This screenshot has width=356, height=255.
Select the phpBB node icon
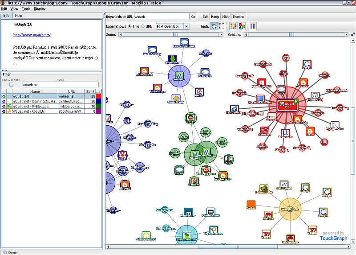[x=315, y=96]
